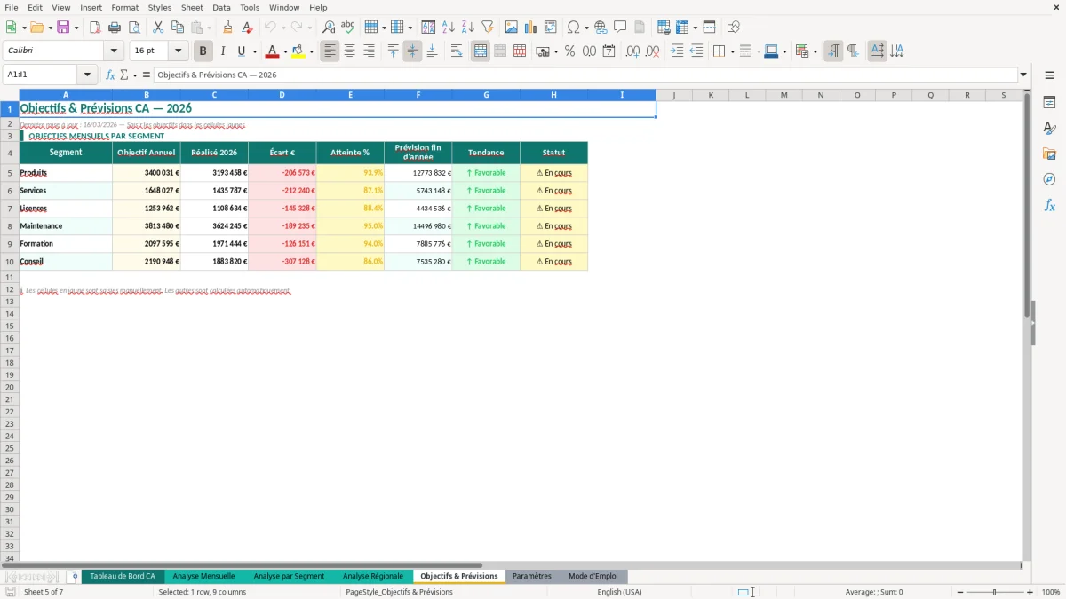Toggle bold formatting
The height and width of the screenshot is (599, 1066).
[203, 51]
